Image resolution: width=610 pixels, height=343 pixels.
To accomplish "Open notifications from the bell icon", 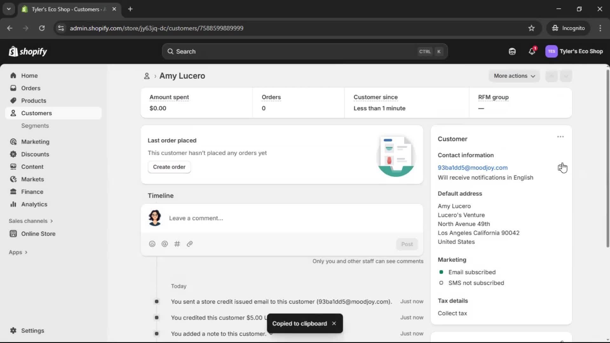I will click(532, 51).
